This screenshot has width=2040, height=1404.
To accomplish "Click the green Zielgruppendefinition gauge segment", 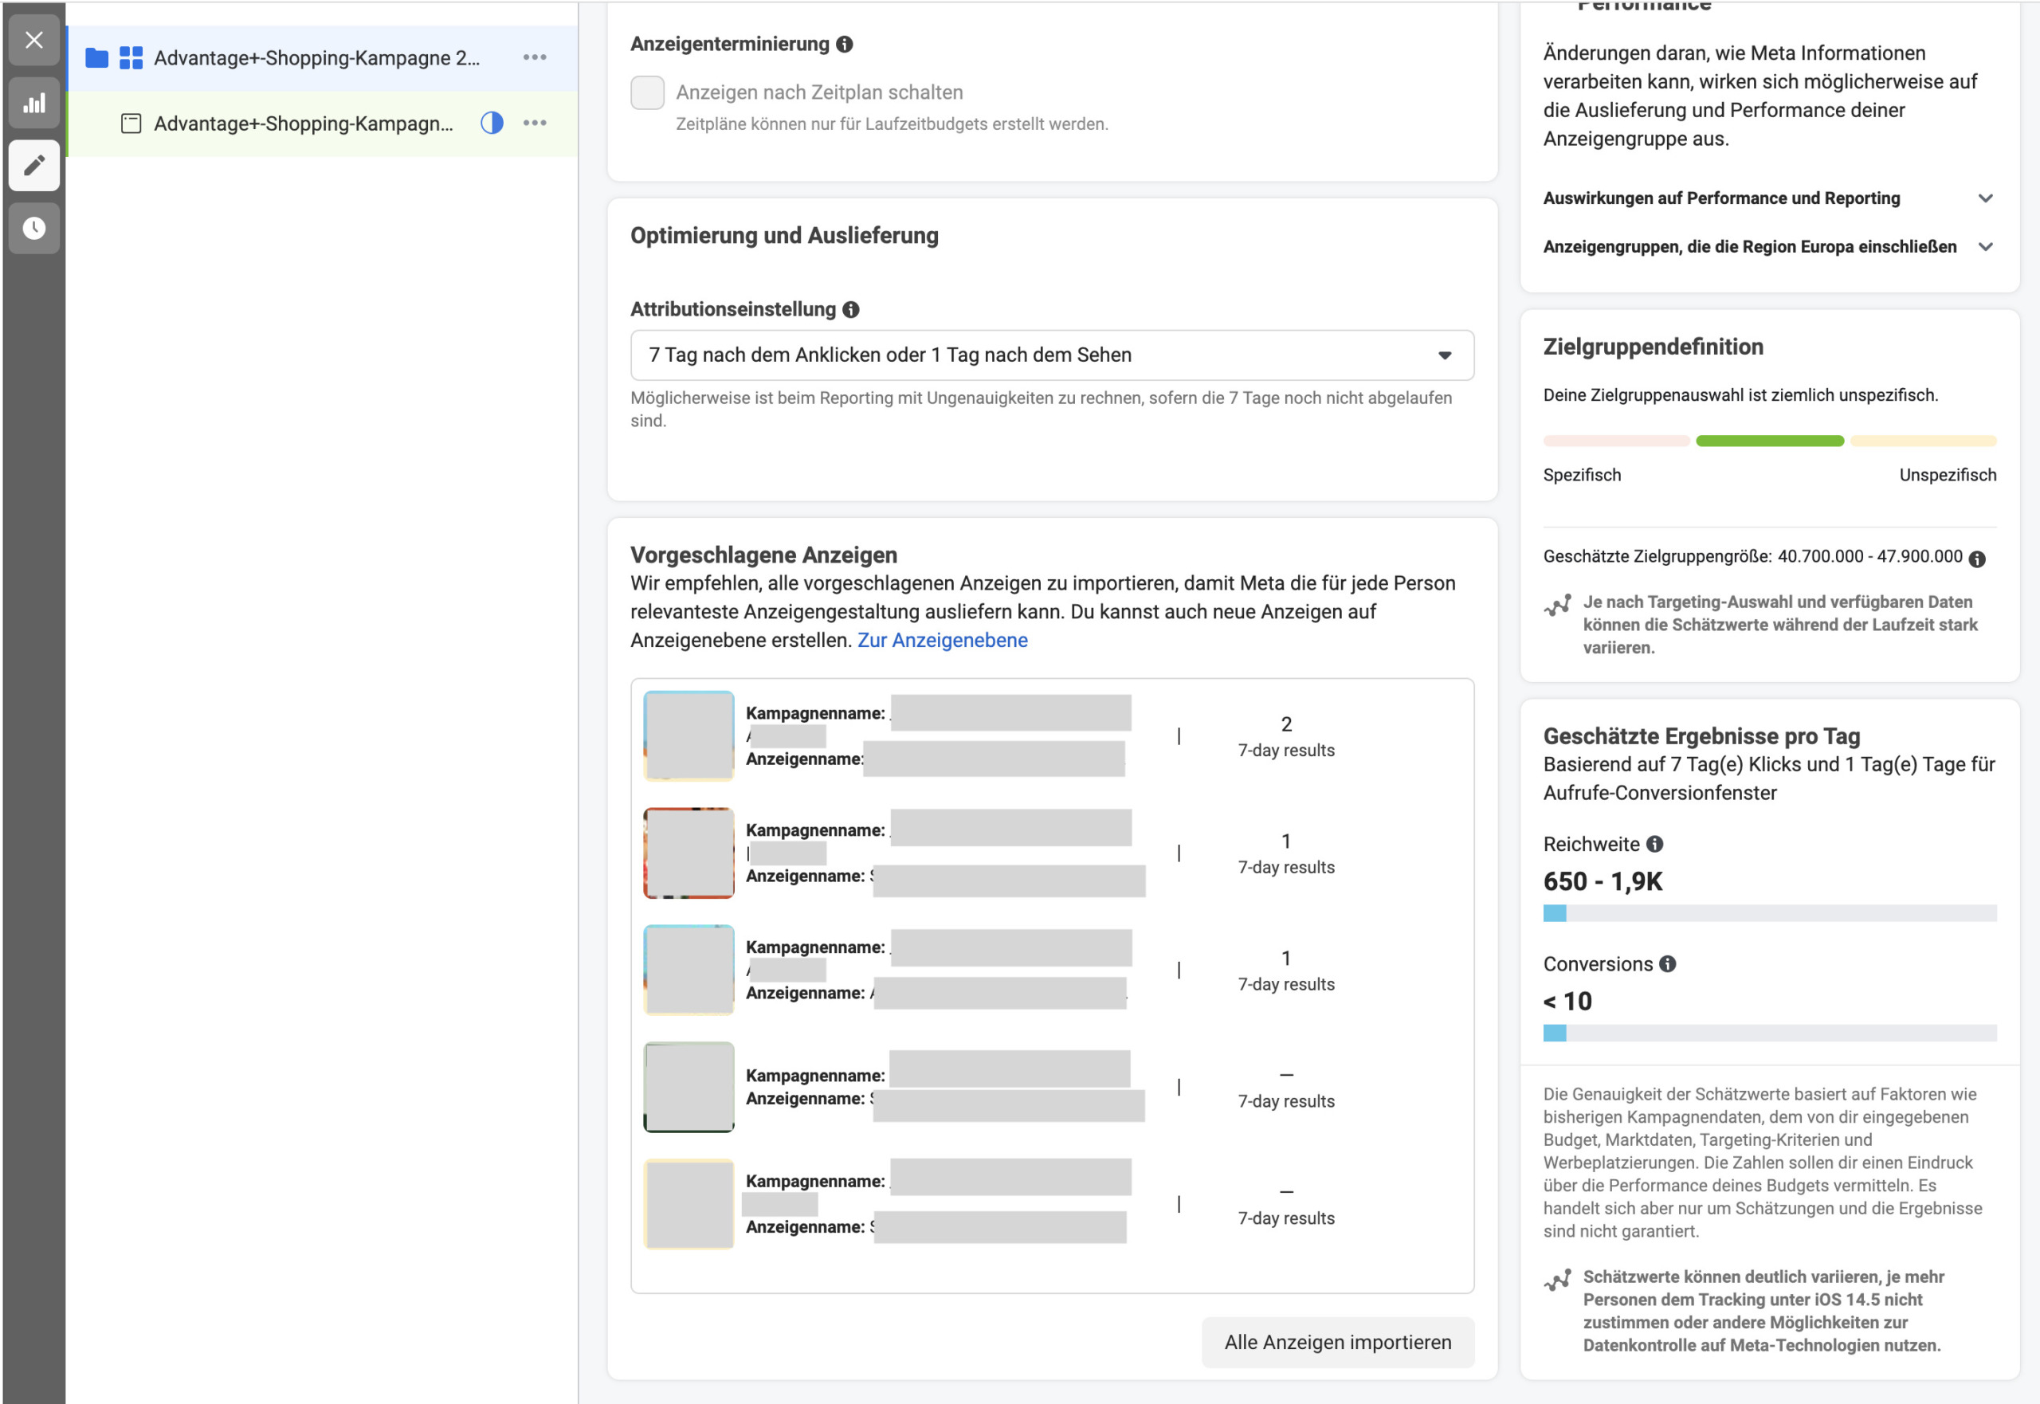I will coord(1769,441).
